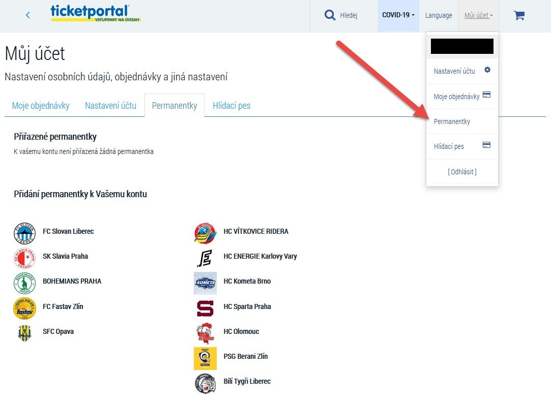Image resolution: width=551 pixels, height=401 pixels.
Task: Go back using the left chevron
Action: coord(28,15)
